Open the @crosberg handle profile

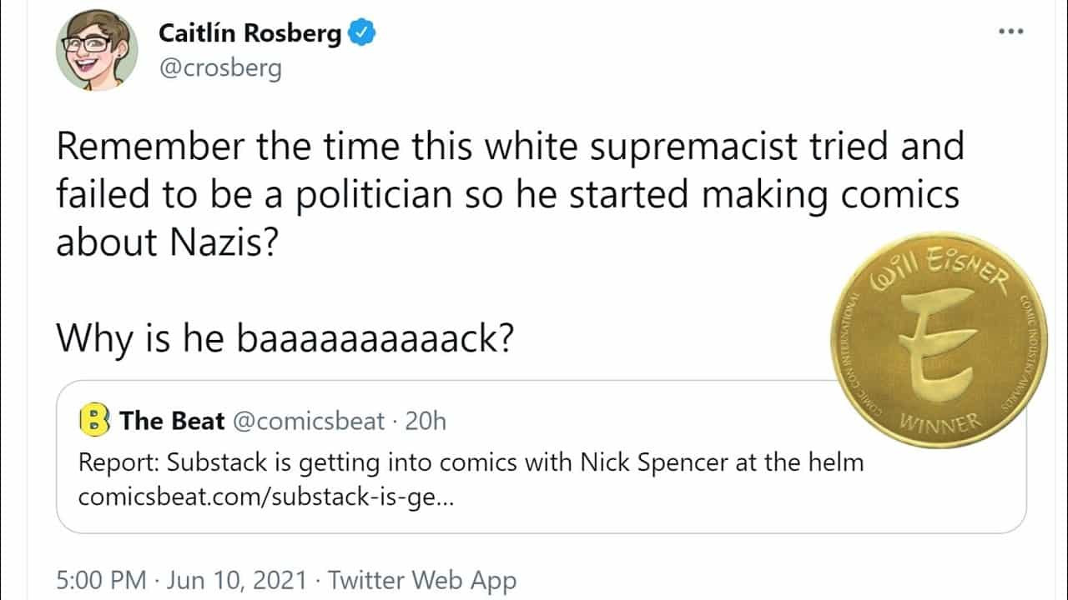[220, 67]
